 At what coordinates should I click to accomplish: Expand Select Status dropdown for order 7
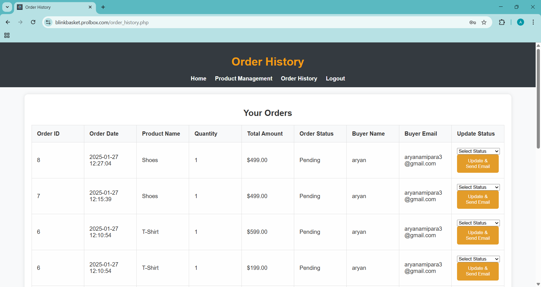click(478, 187)
